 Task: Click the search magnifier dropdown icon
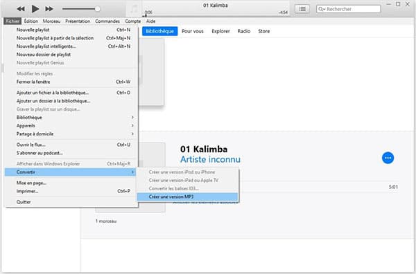[x=322, y=9]
